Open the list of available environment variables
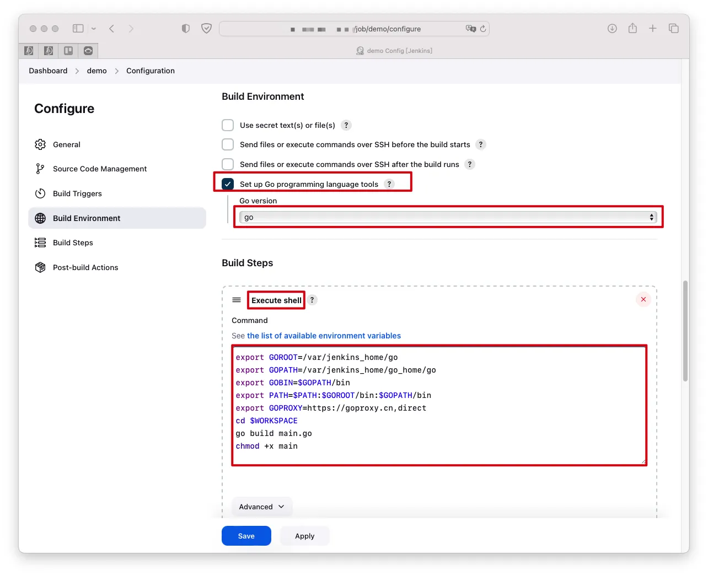This screenshot has height=576, width=708. point(324,336)
